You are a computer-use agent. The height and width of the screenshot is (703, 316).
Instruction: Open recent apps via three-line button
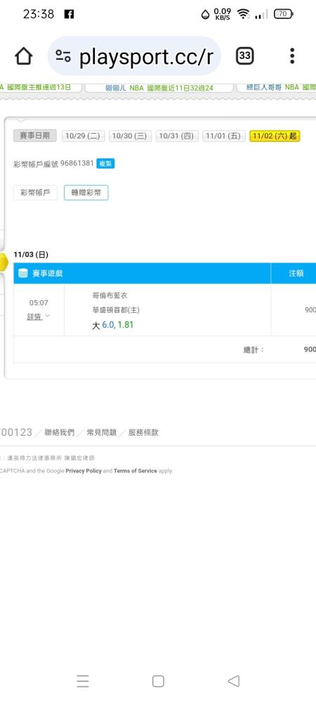pos(83,681)
